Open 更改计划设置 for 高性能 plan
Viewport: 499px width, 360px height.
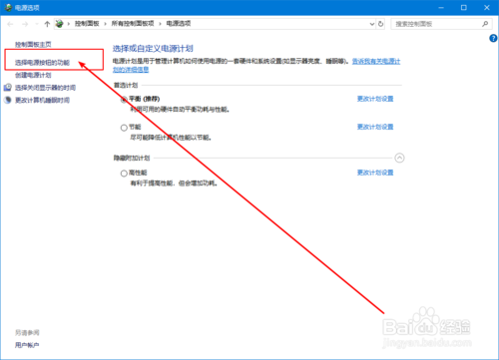[x=375, y=173]
